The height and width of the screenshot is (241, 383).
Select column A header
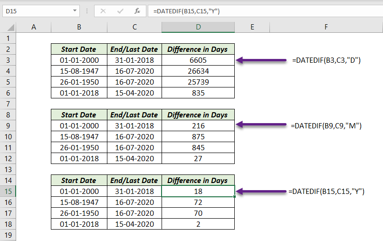click(34, 27)
